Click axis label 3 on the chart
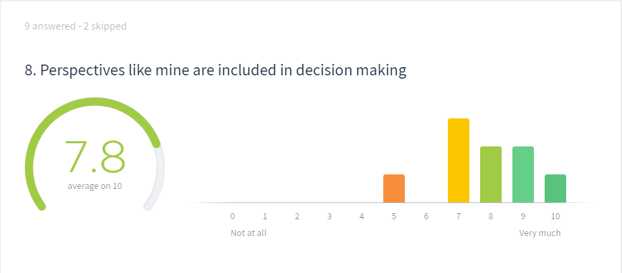This screenshot has width=622, height=273. pyautogui.click(x=329, y=217)
